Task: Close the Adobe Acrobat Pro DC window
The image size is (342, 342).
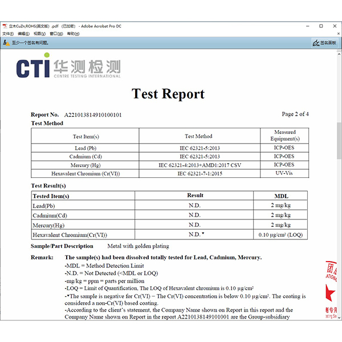Action: 335,26
